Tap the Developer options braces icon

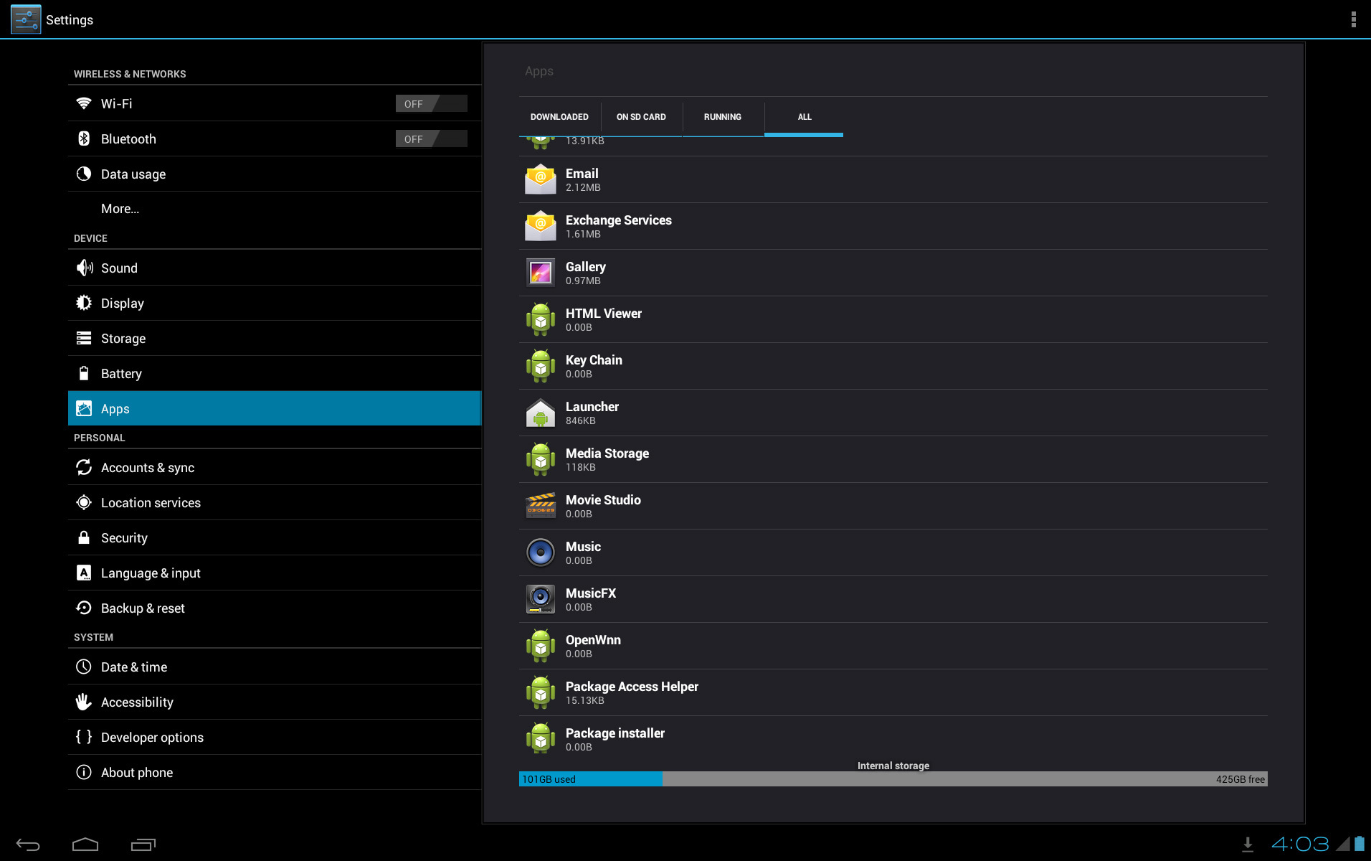(84, 737)
